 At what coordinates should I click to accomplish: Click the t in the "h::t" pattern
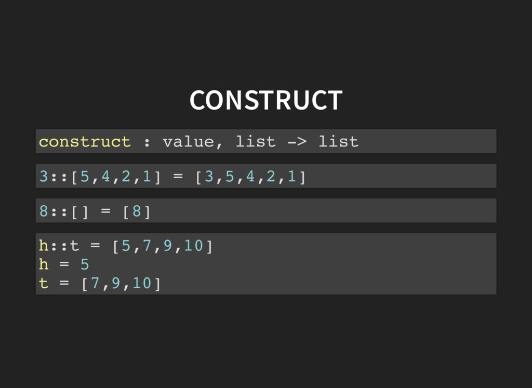coord(75,246)
